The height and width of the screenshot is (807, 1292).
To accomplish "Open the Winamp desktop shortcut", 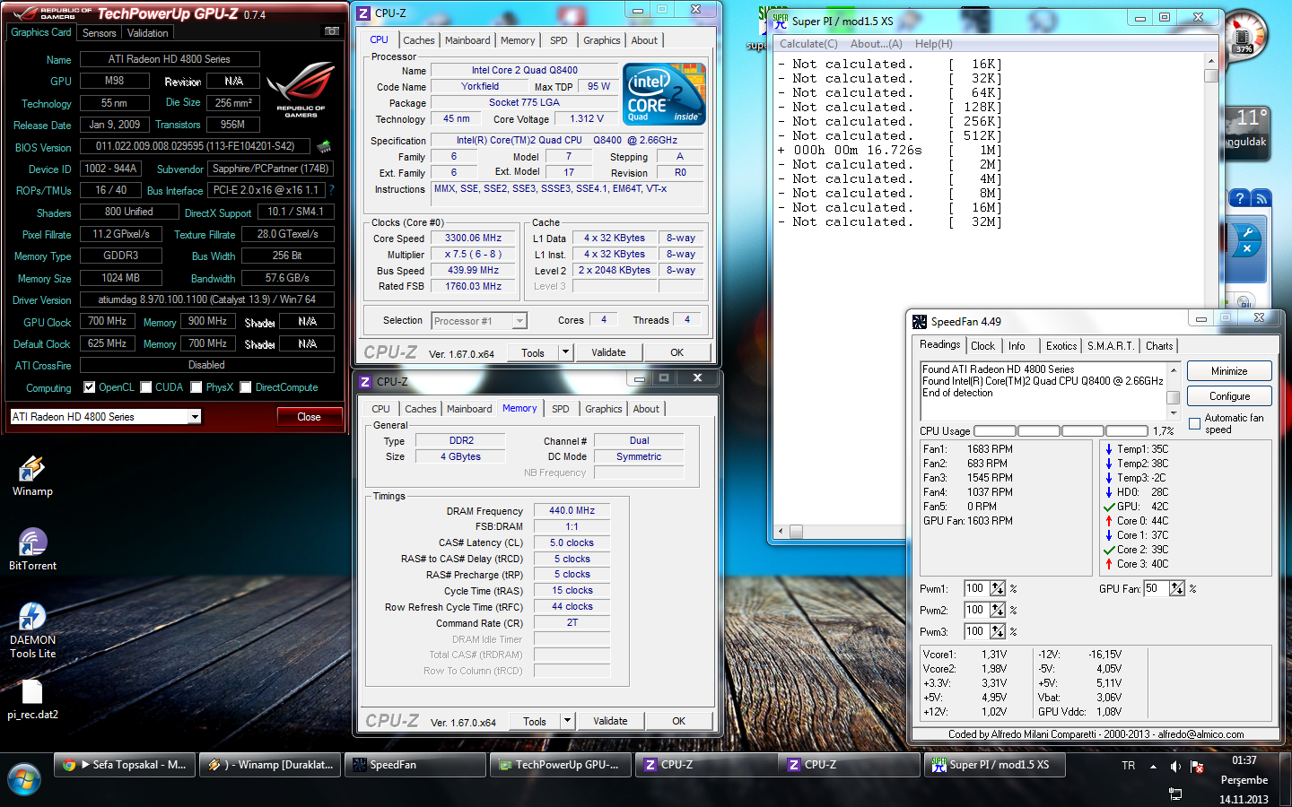I will coord(32,476).
